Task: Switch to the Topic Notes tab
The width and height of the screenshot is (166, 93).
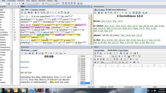Action: [x=123, y=50]
